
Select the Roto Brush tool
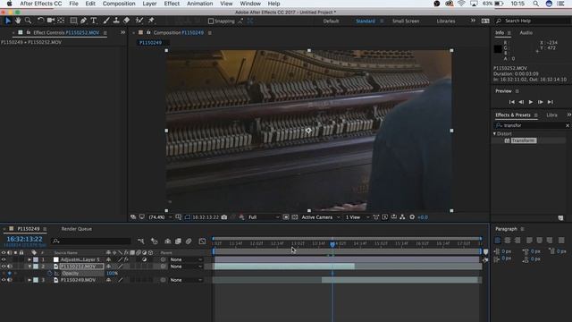pos(139,21)
